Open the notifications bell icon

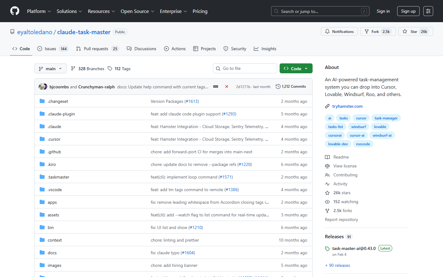point(327,31)
